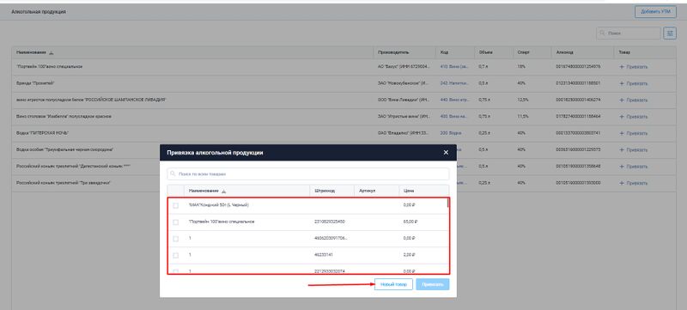Click the Привязать button in dialog footer
The height and width of the screenshot is (310, 687).
[433, 284]
